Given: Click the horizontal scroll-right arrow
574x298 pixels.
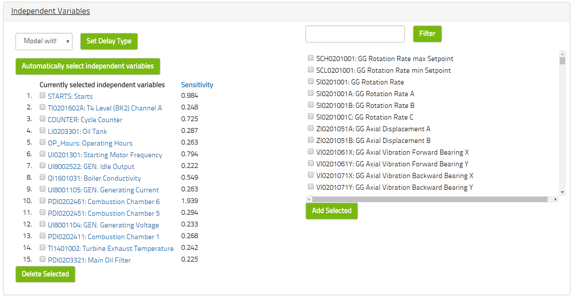Looking at the screenshot, I should (555, 199).
